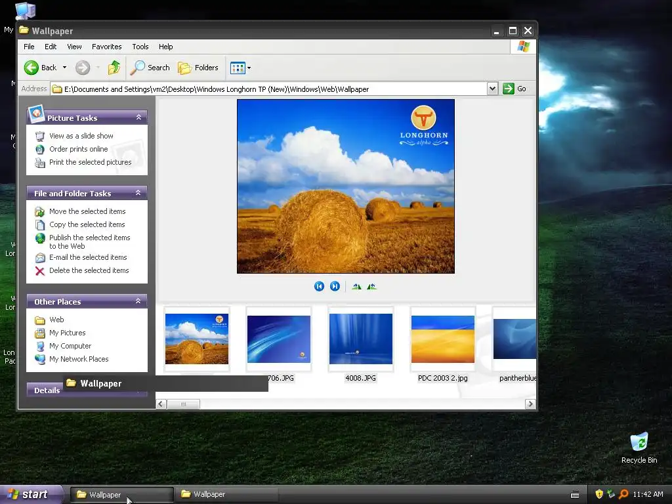Switch to first Wallpaper taskbar button
672x504 pixels.
point(121,495)
